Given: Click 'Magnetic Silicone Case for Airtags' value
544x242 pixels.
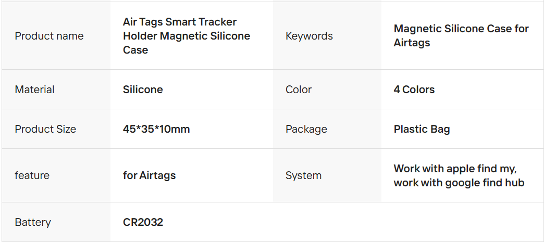Looking at the screenshot, I should coord(461,36).
